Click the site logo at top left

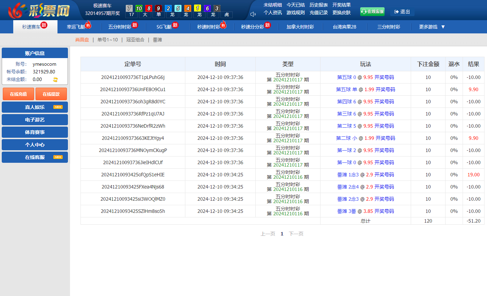[39, 10]
